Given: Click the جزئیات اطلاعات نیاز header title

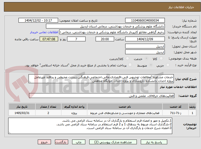Looking at the screenshot, I should coord(181,7).
